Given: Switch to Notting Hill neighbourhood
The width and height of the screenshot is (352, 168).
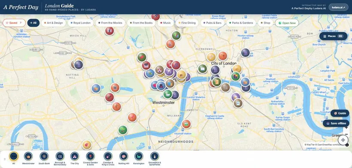Looking at the screenshot, I should point(124,158).
